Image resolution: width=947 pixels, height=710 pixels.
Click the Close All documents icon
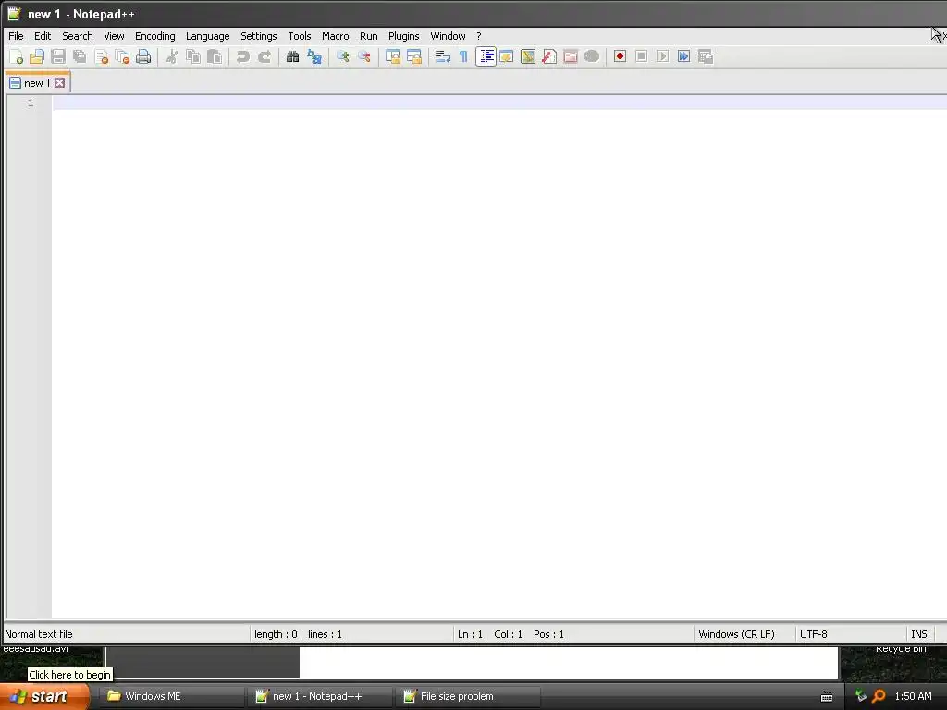122,56
